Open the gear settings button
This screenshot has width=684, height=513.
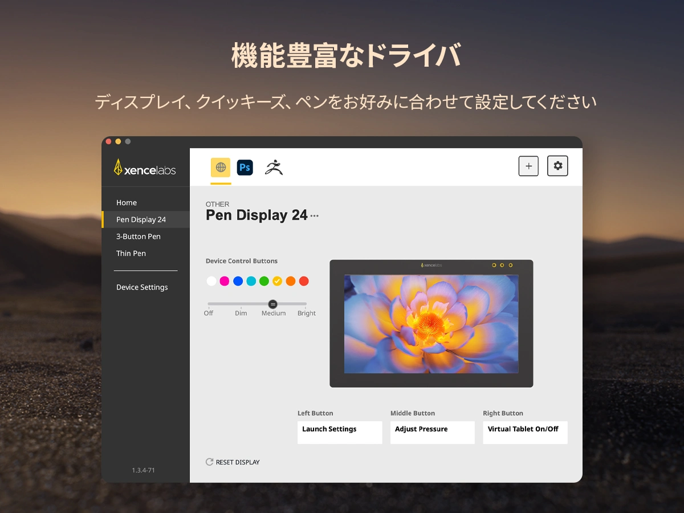click(x=557, y=166)
